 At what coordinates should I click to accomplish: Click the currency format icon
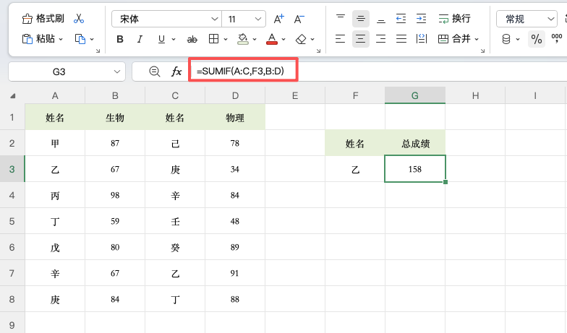[x=506, y=39]
